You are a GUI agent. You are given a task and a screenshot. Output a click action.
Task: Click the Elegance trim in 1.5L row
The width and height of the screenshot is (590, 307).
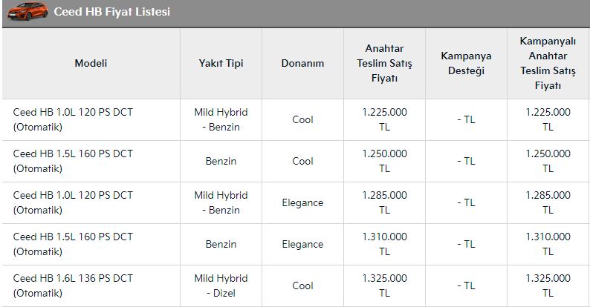click(302, 244)
